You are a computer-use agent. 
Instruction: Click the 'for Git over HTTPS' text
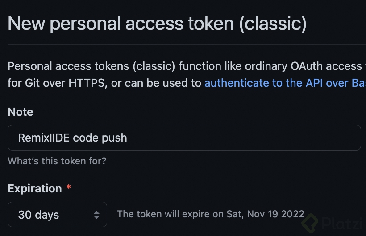(x=56, y=83)
